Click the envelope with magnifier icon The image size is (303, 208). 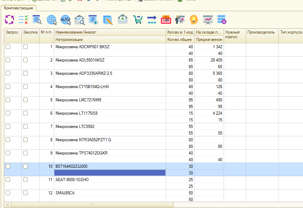pos(80,20)
